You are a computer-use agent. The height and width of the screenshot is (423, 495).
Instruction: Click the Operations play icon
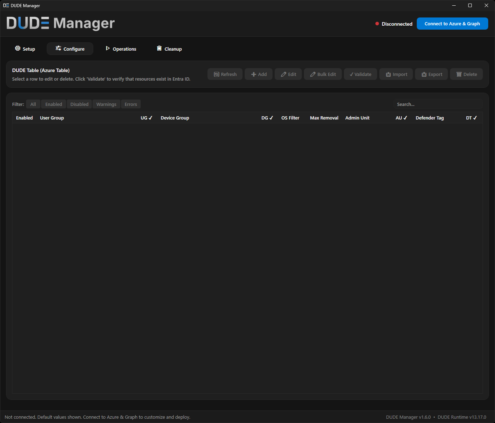click(108, 48)
